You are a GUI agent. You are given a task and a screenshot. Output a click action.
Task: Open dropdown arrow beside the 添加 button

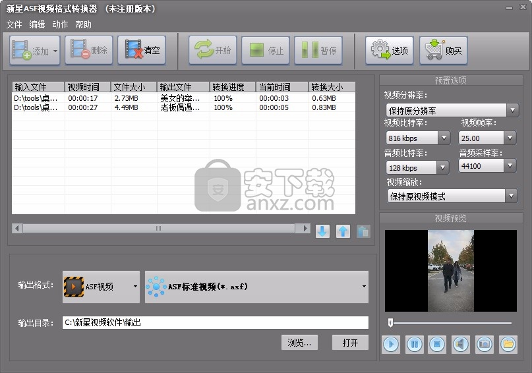click(x=55, y=51)
